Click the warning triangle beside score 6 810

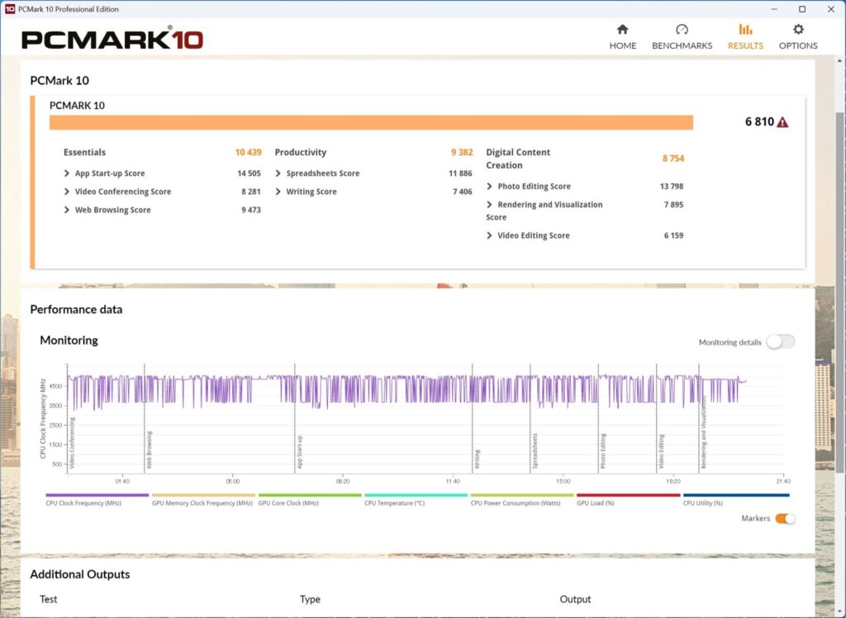tap(782, 122)
